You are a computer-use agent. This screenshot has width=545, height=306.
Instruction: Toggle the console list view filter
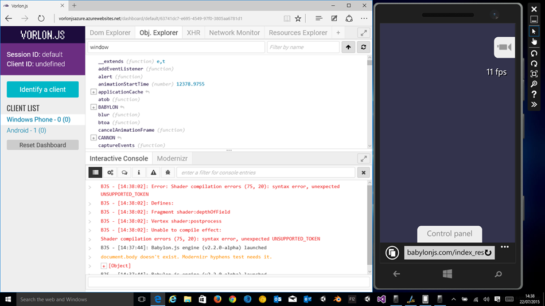(x=95, y=172)
